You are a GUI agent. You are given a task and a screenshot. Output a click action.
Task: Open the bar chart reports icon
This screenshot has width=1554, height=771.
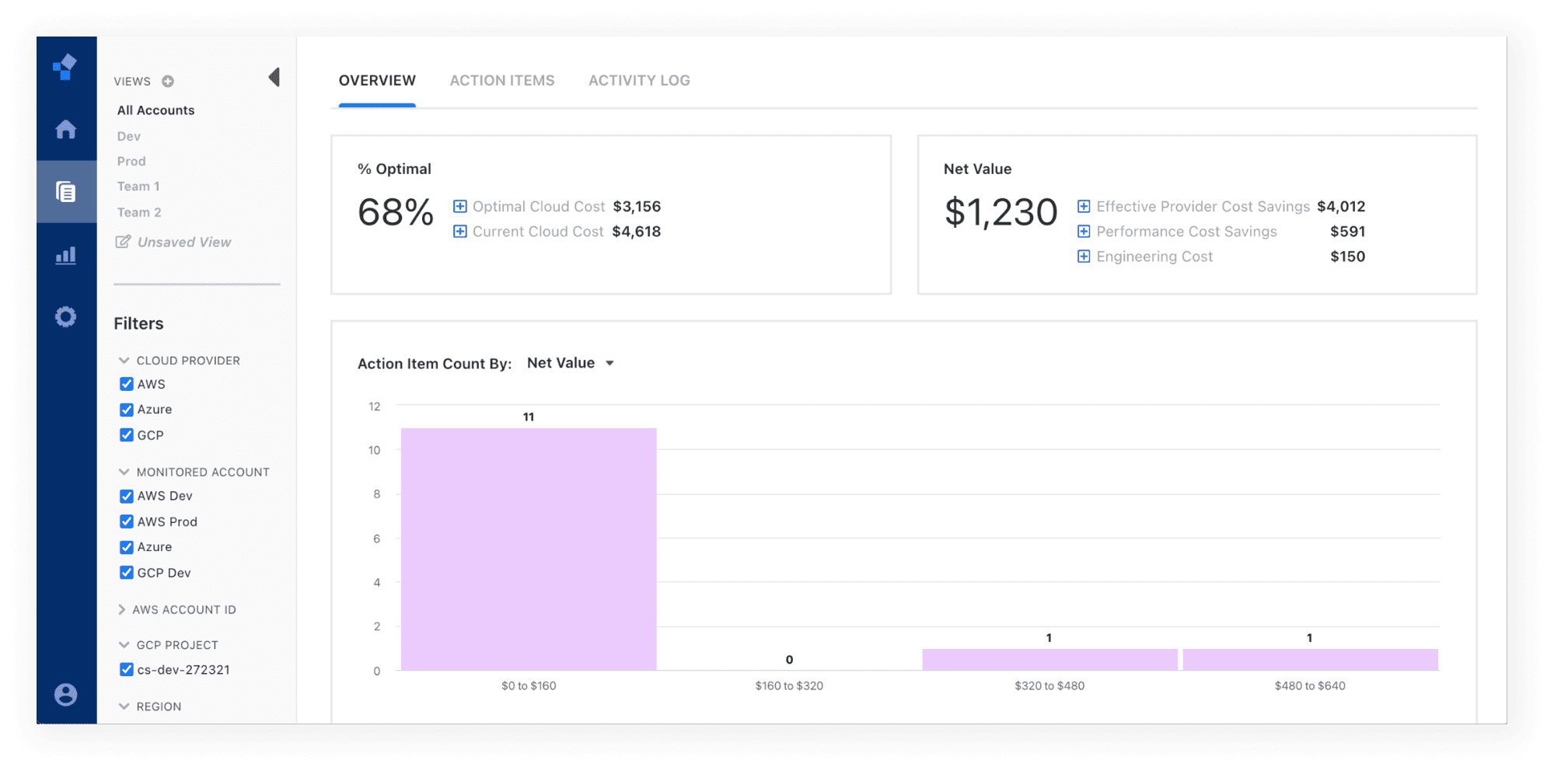[x=66, y=255]
